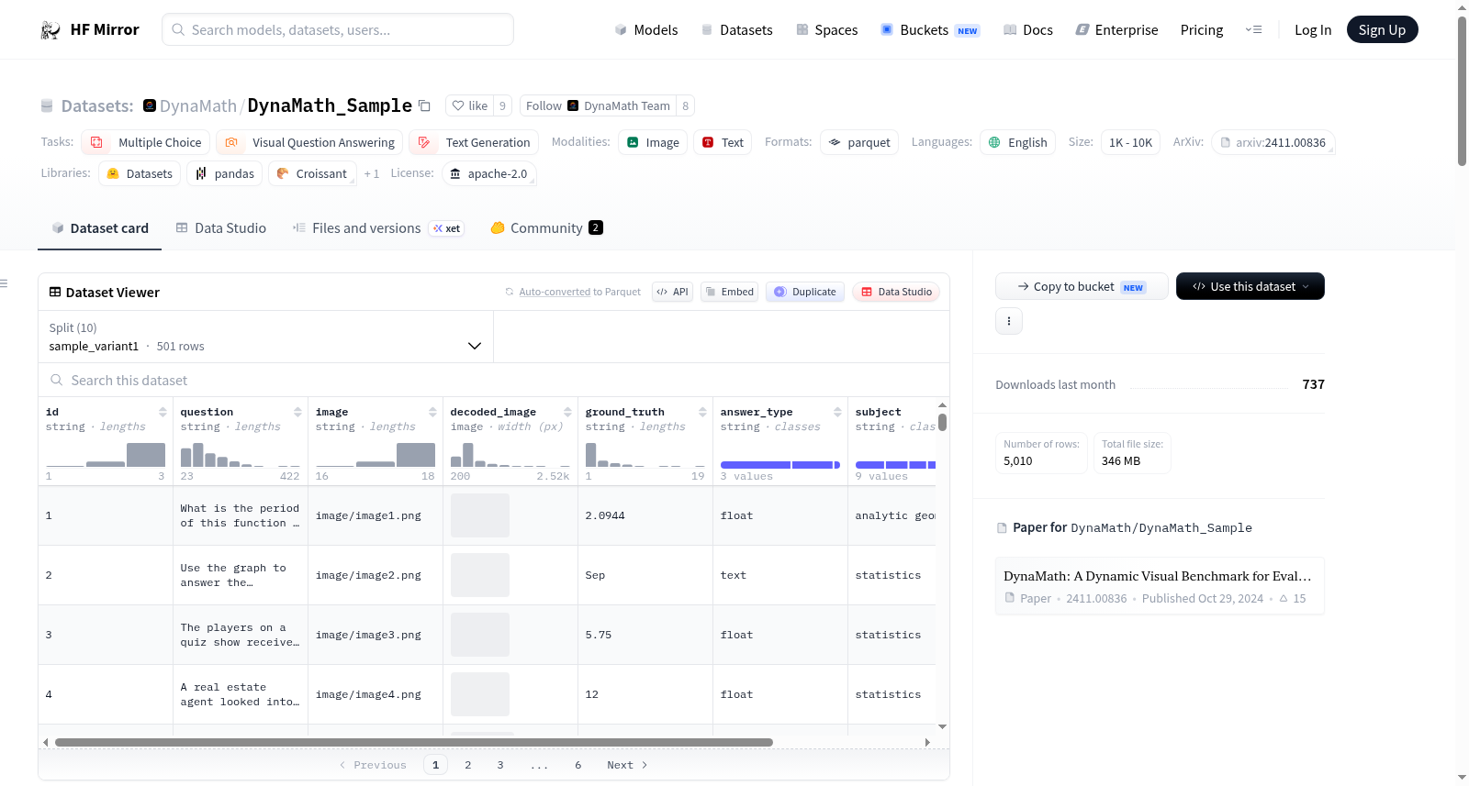Click the Copy to bucket button
The image size is (1469, 786).
(x=1082, y=286)
